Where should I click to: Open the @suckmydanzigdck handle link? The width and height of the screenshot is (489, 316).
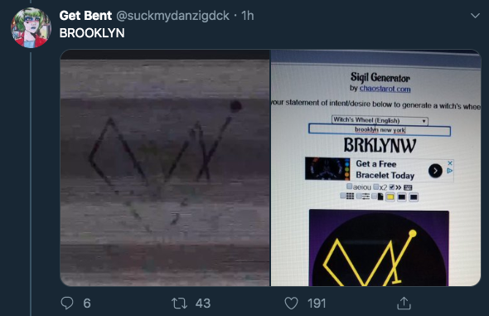point(172,16)
